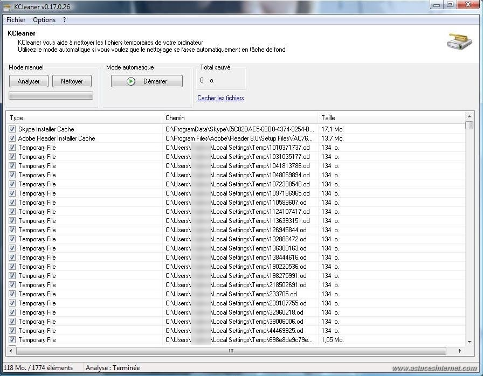
Task: Minimize the KCleaner window
Action: pos(436,5)
